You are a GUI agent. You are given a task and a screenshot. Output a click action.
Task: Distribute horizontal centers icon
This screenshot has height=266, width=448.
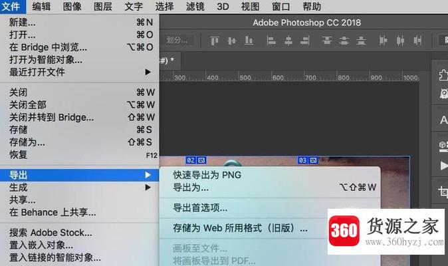(400, 41)
